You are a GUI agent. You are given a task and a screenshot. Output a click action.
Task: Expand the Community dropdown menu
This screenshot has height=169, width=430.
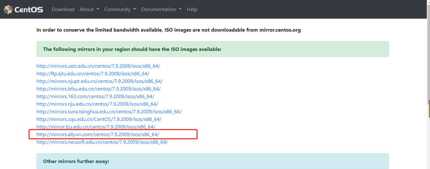120,9
